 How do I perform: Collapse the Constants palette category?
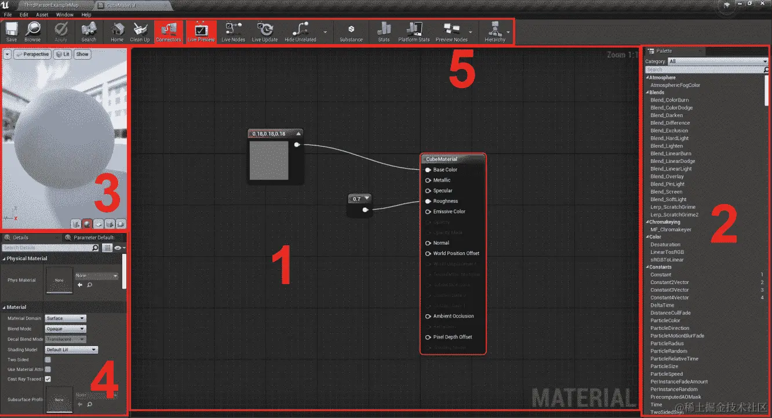click(x=647, y=267)
